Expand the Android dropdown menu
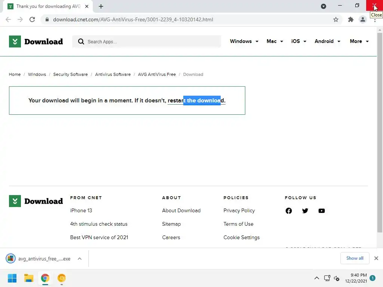This screenshot has width=383, height=287. pos(327,41)
